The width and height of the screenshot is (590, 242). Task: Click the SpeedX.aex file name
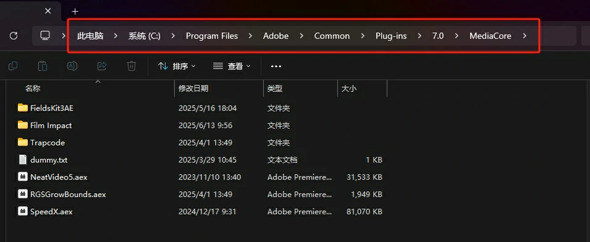coord(51,212)
